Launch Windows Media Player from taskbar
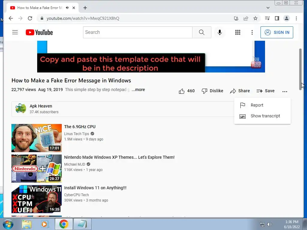 (x=45, y=224)
